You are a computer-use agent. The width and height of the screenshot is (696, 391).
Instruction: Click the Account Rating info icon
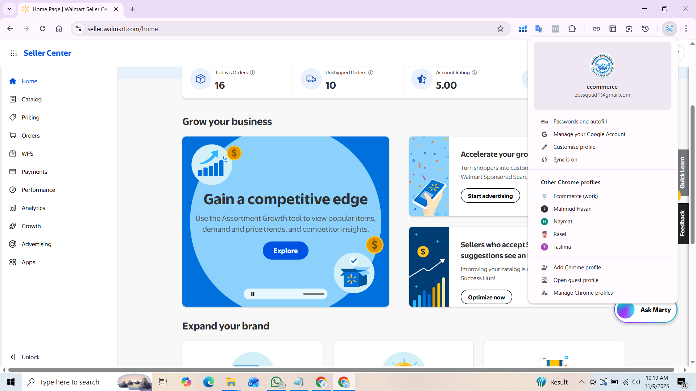pyautogui.click(x=475, y=73)
